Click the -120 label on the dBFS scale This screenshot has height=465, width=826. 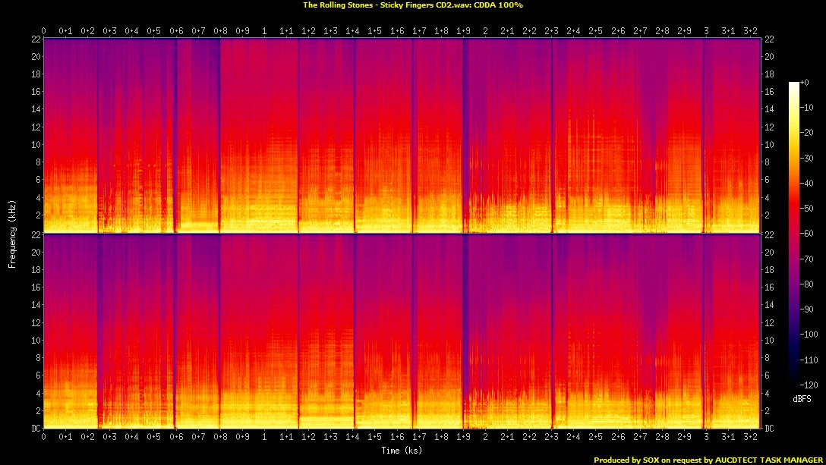810,385
